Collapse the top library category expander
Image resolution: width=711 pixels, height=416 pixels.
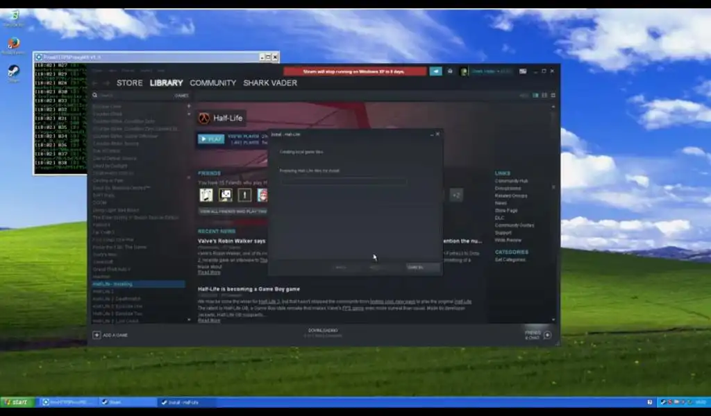click(189, 106)
